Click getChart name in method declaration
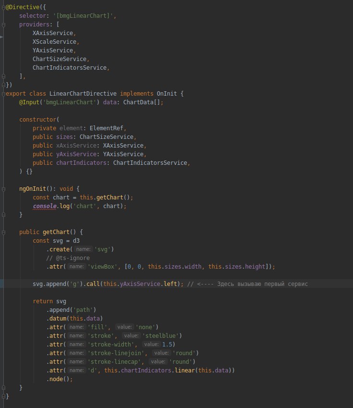 coord(56,232)
